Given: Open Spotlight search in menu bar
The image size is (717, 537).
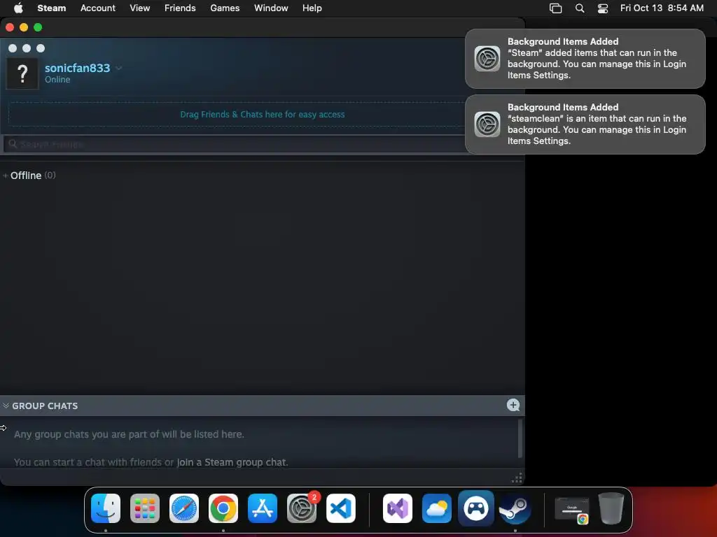Looking at the screenshot, I should pos(579,8).
